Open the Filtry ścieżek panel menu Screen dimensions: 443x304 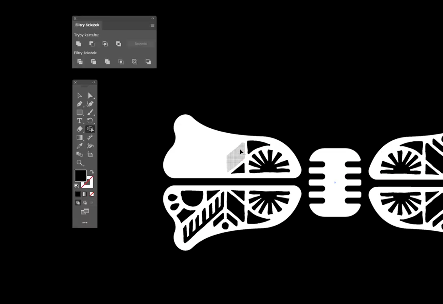tap(152, 25)
